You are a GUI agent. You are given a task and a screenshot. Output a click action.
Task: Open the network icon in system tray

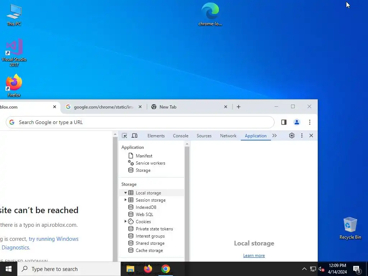point(313,269)
